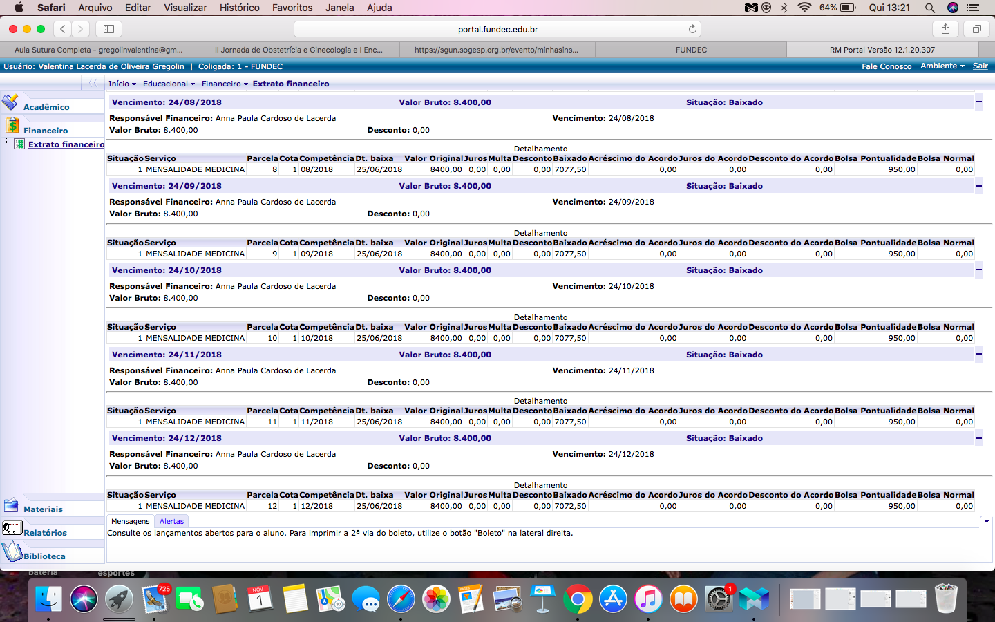Expand the Educacional breadcrumb dropdown
This screenshot has height=622, width=995.
click(x=169, y=84)
